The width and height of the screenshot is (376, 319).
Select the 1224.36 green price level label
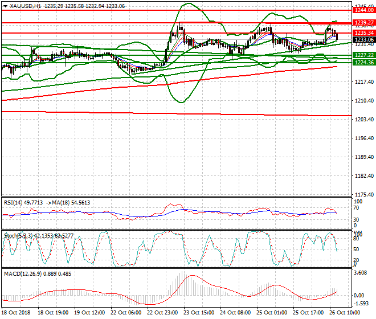click(364, 62)
